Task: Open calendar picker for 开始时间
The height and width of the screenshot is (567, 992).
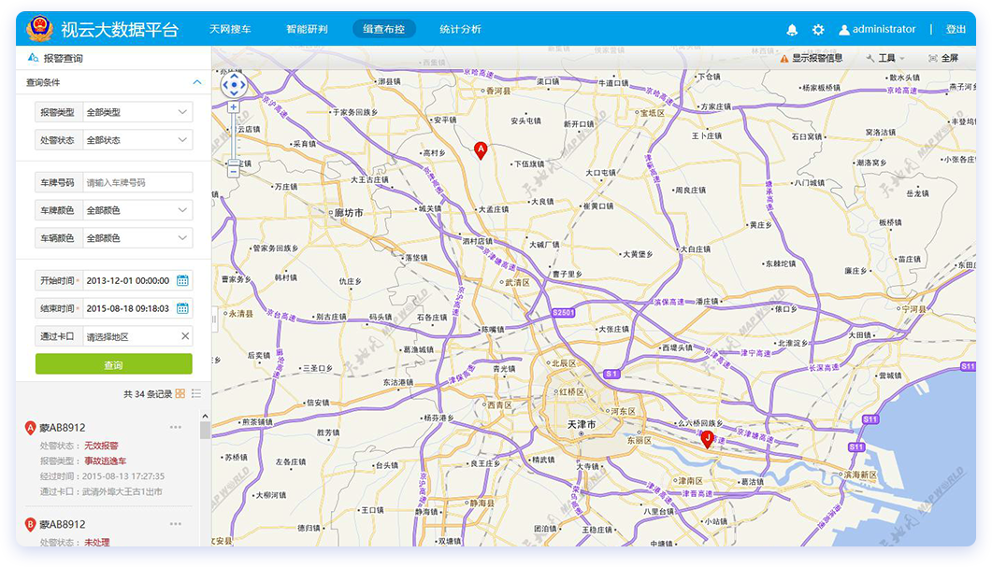Action: point(182,280)
